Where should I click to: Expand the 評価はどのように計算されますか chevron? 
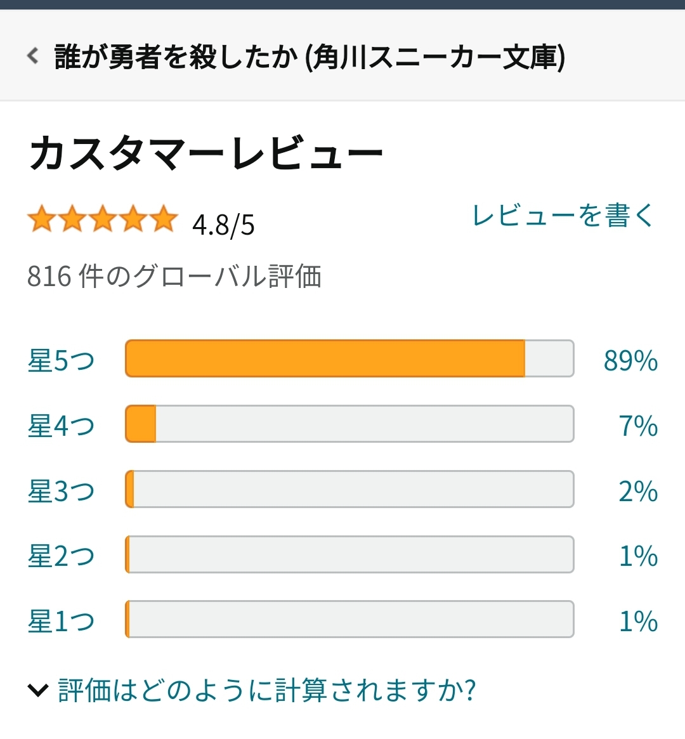coord(38,690)
